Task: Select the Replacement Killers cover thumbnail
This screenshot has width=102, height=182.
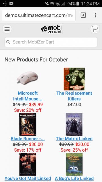Action: pos(74,79)
